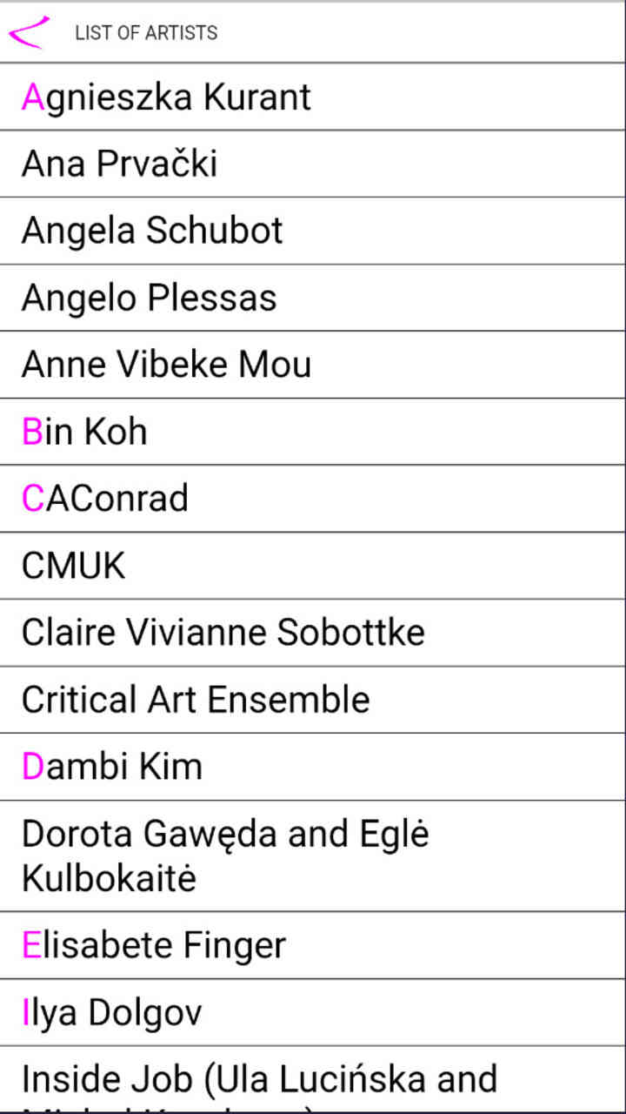
Task: Click the List of Artists header title
Action: [x=146, y=33]
